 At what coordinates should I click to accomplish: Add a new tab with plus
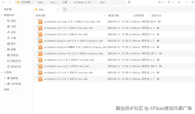coord(64,9)
